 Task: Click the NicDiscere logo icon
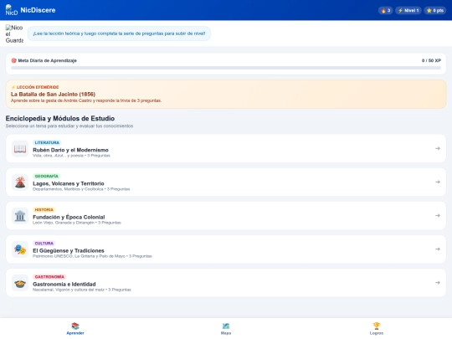pyautogui.click(x=12, y=10)
